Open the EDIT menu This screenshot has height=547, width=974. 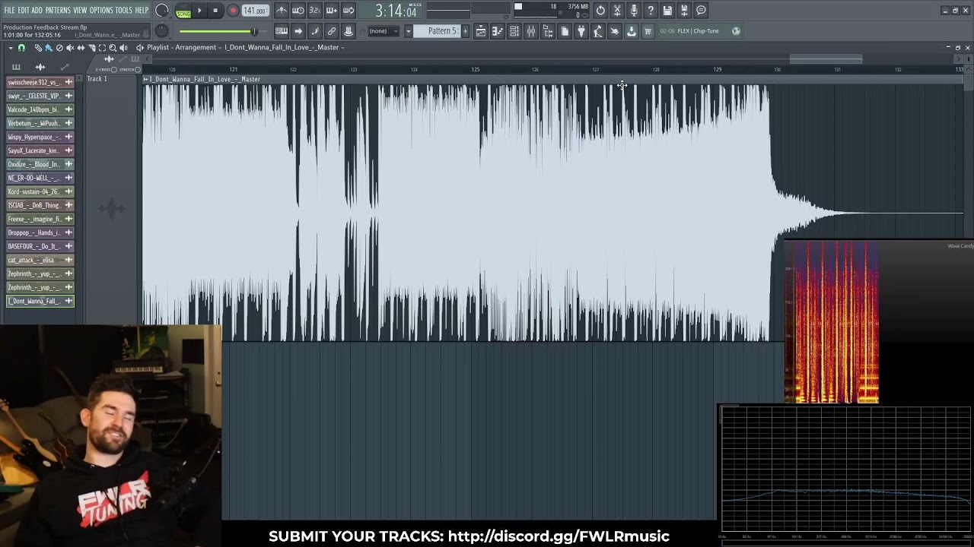coord(24,11)
